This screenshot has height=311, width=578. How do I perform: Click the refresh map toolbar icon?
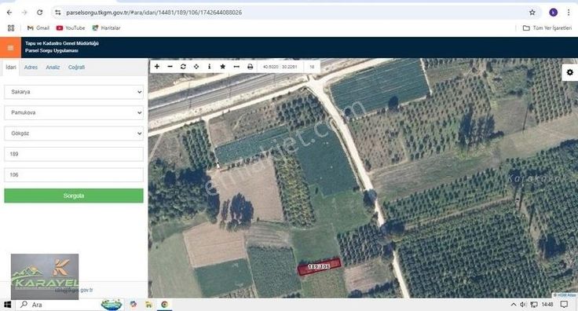point(183,67)
